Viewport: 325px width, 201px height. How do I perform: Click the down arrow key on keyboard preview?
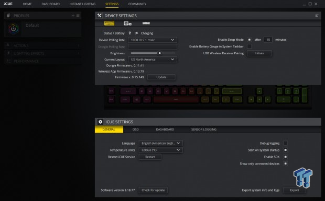pos(259,100)
